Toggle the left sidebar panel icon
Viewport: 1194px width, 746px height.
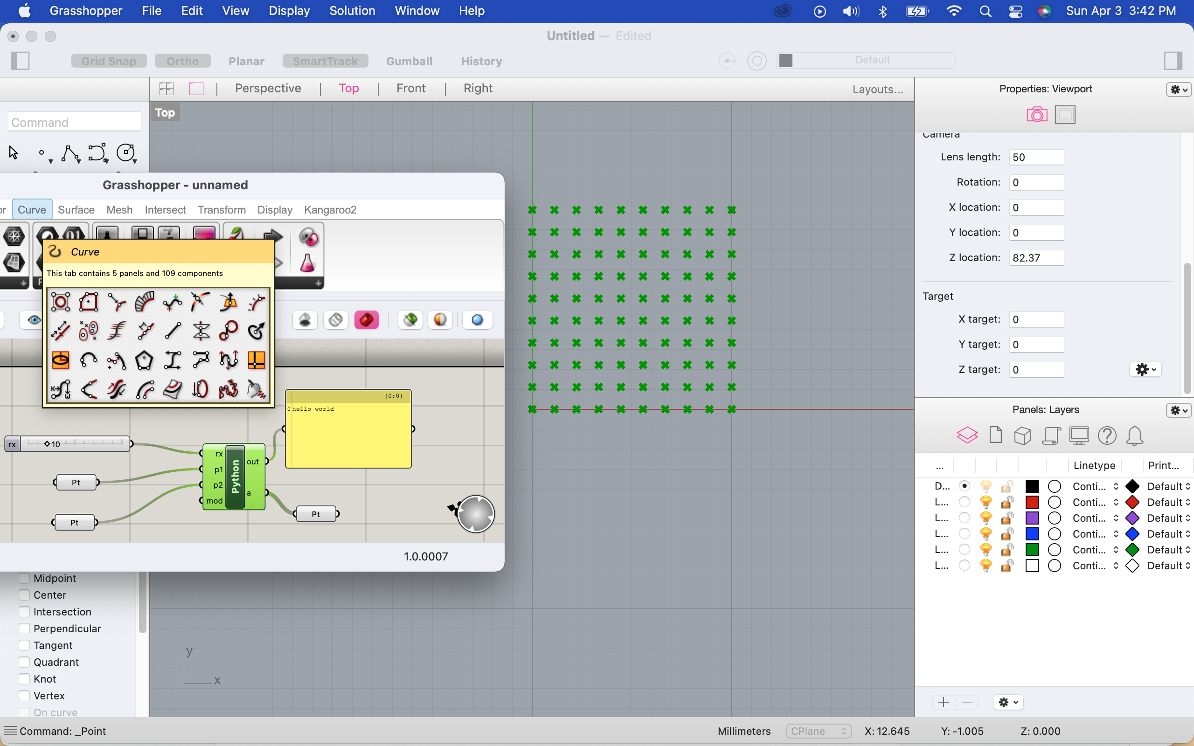tap(20, 61)
